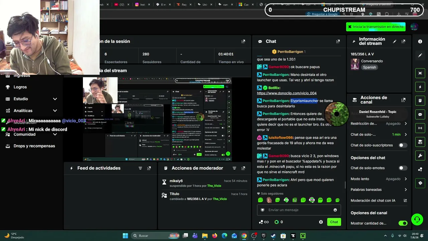
Task: Pop out the Chat panel
Action: (338, 42)
